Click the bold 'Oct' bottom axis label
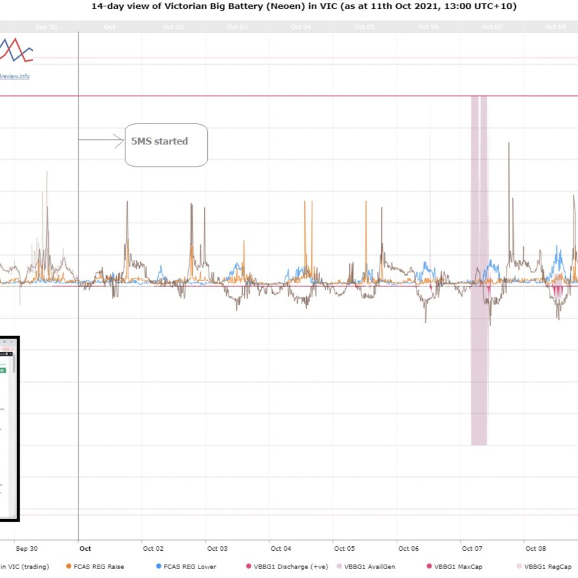 click(85, 548)
